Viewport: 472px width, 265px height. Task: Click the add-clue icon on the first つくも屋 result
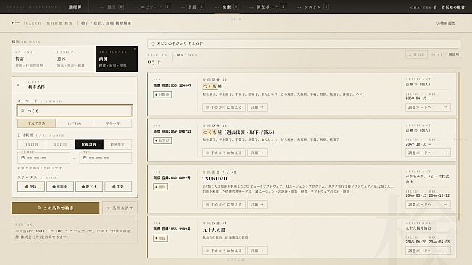(x=207, y=107)
